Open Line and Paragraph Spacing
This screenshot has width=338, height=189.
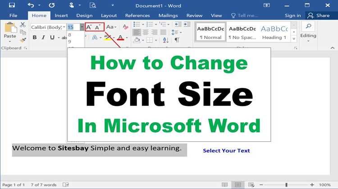174,32
